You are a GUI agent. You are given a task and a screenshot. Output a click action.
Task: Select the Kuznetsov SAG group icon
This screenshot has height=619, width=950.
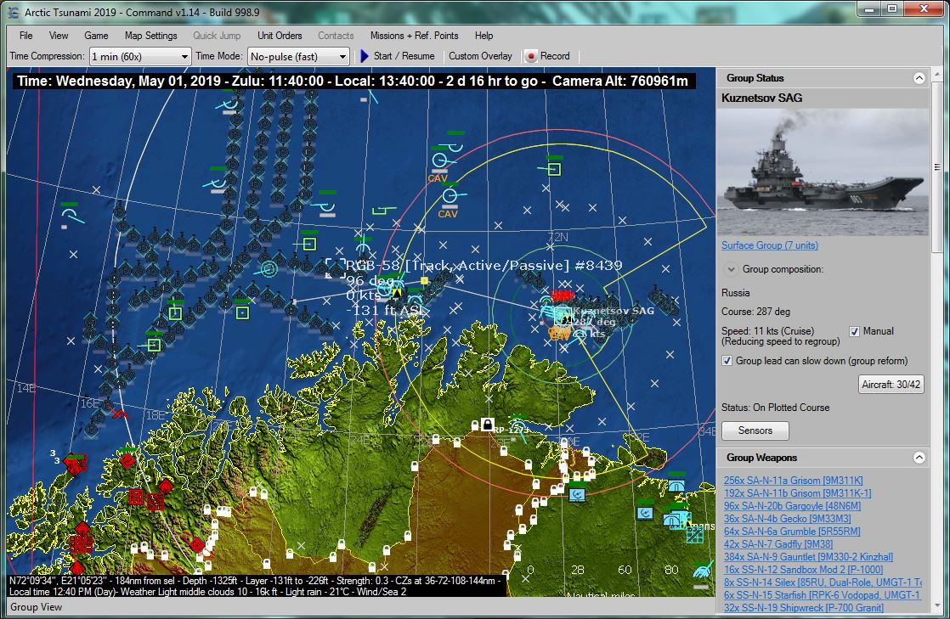[563, 316]
